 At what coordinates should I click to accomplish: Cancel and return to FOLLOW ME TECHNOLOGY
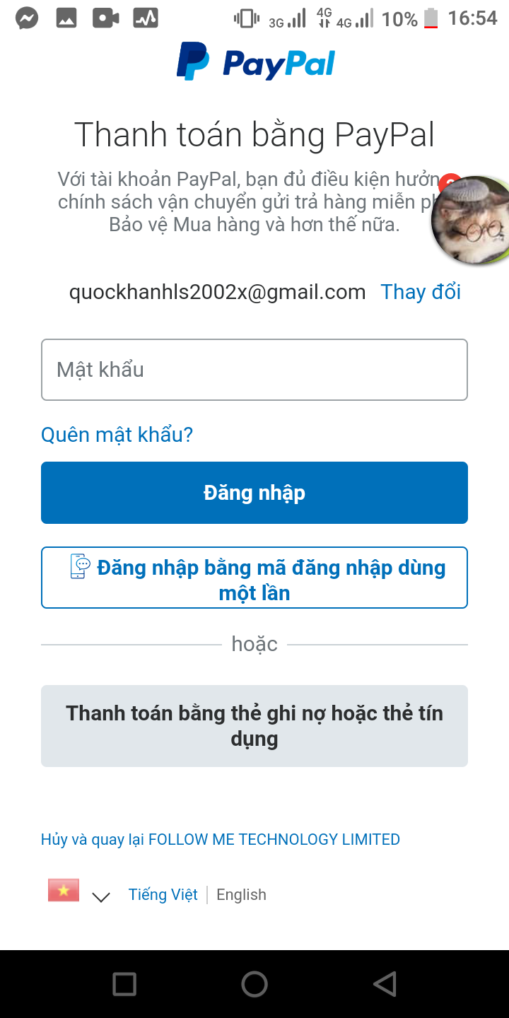[x=221, y=840]
